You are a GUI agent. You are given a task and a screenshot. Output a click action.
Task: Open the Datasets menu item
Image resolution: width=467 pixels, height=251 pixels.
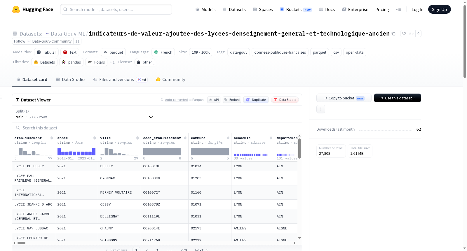(x=234, y=9)
